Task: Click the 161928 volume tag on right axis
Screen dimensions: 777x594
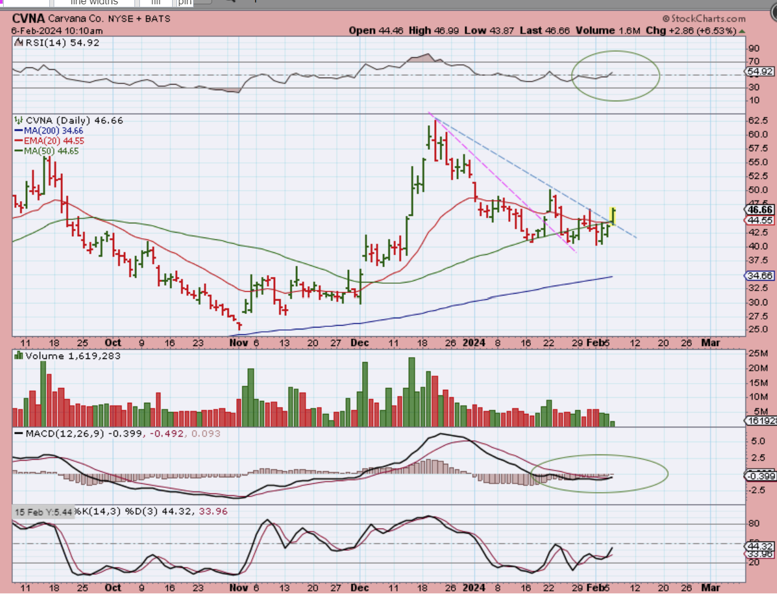Action: pos(762,421)
